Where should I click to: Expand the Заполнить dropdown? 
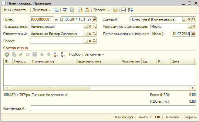coord(94,54)
